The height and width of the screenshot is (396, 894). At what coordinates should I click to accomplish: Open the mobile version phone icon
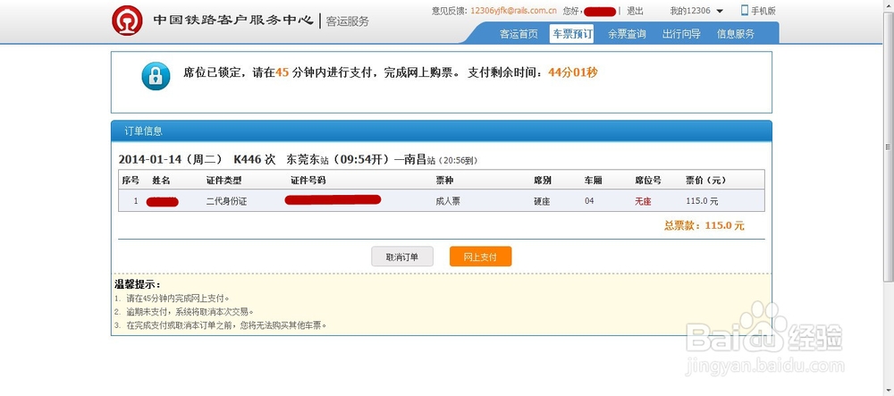744,10
